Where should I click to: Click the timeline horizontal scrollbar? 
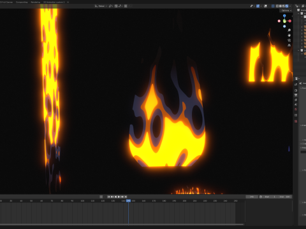point(122,225)
